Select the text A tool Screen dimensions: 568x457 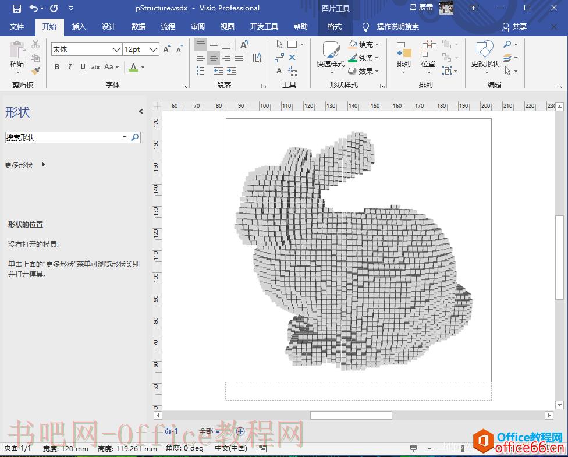point(279,70)
